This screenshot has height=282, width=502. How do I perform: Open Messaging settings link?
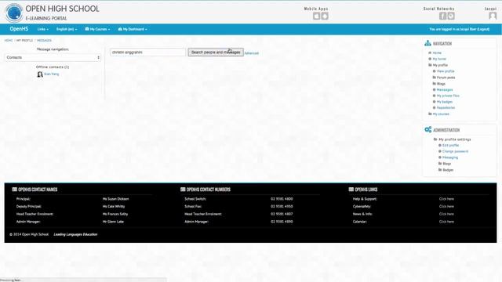pos(450,157)
